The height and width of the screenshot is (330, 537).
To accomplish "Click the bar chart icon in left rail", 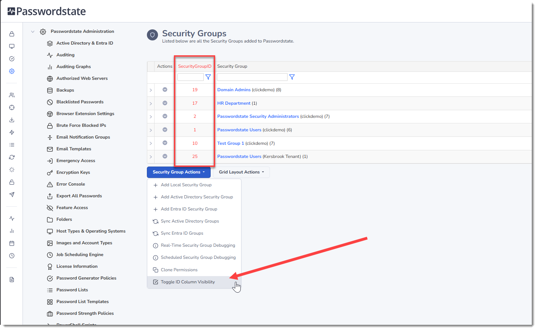I will point(12,231).
